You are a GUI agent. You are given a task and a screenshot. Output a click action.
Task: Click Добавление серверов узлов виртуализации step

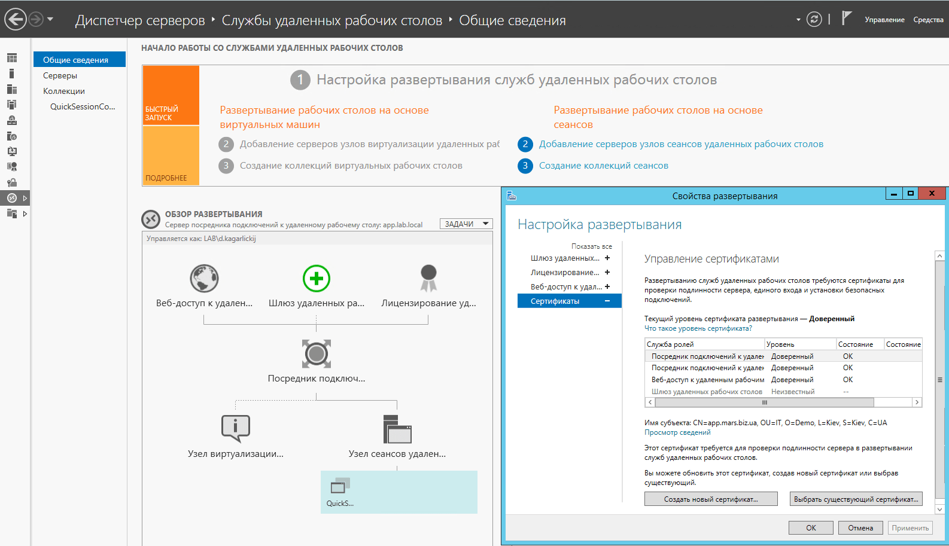(369, 144)
